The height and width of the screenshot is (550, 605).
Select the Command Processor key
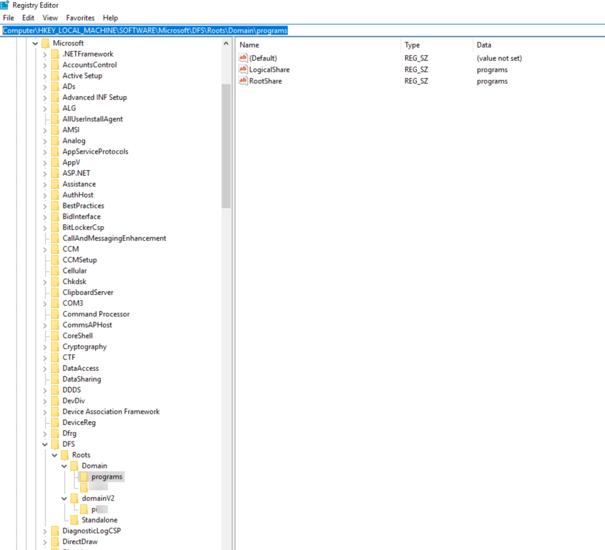pos(96,314)
